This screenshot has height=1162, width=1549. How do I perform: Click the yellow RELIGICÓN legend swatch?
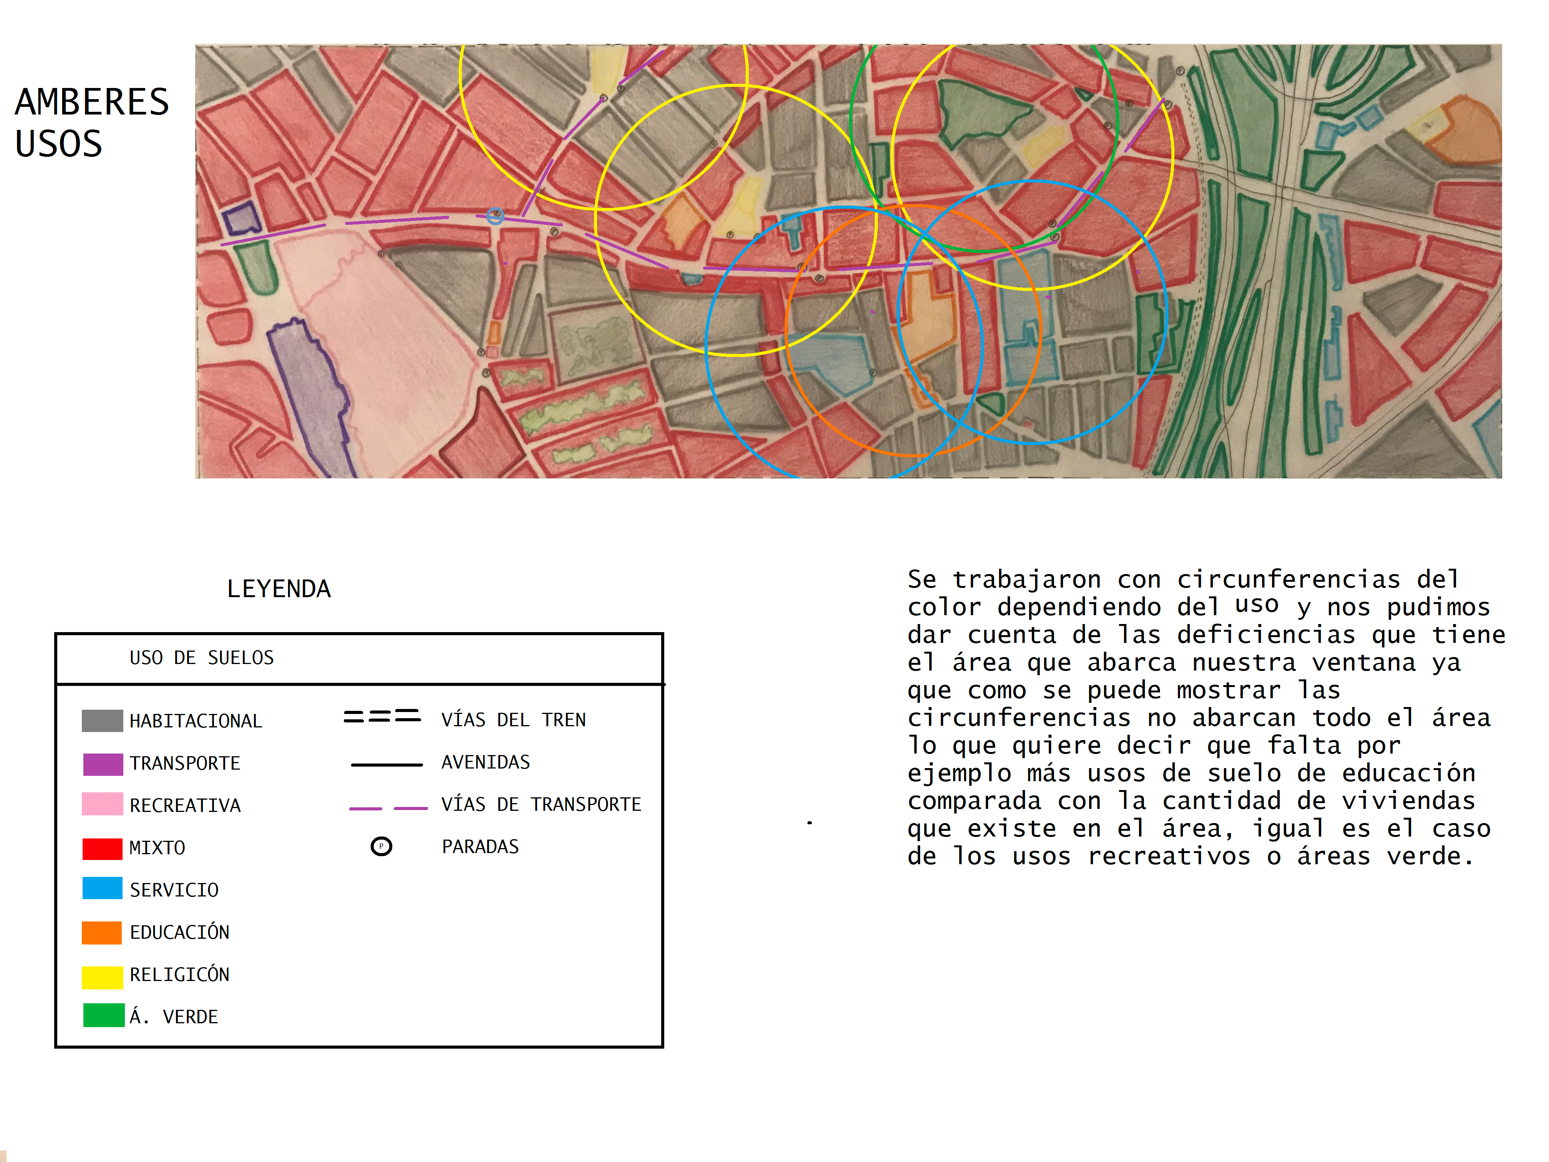[102, 977]
